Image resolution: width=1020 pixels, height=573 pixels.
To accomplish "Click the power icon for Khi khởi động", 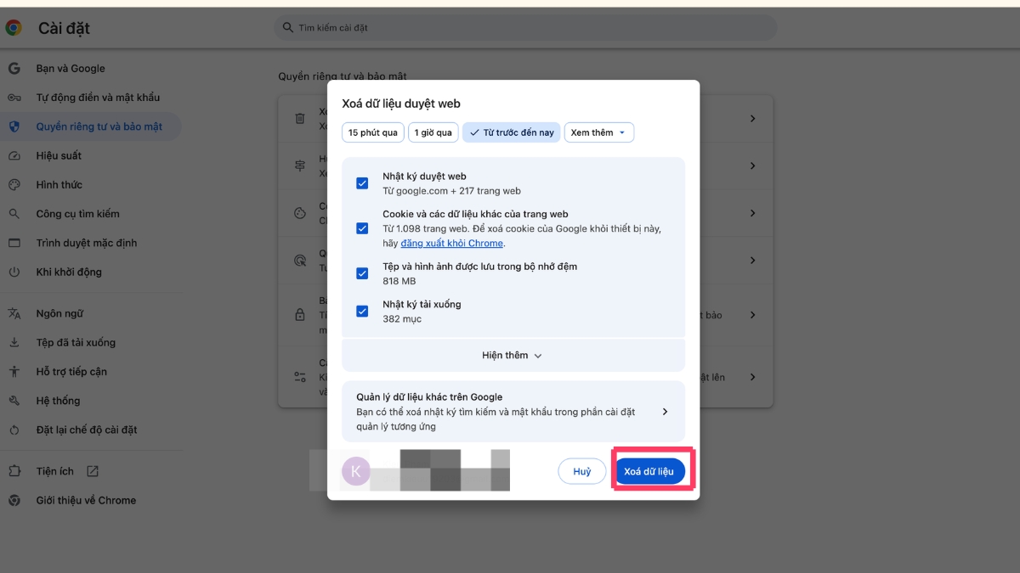I will [14, 272].
